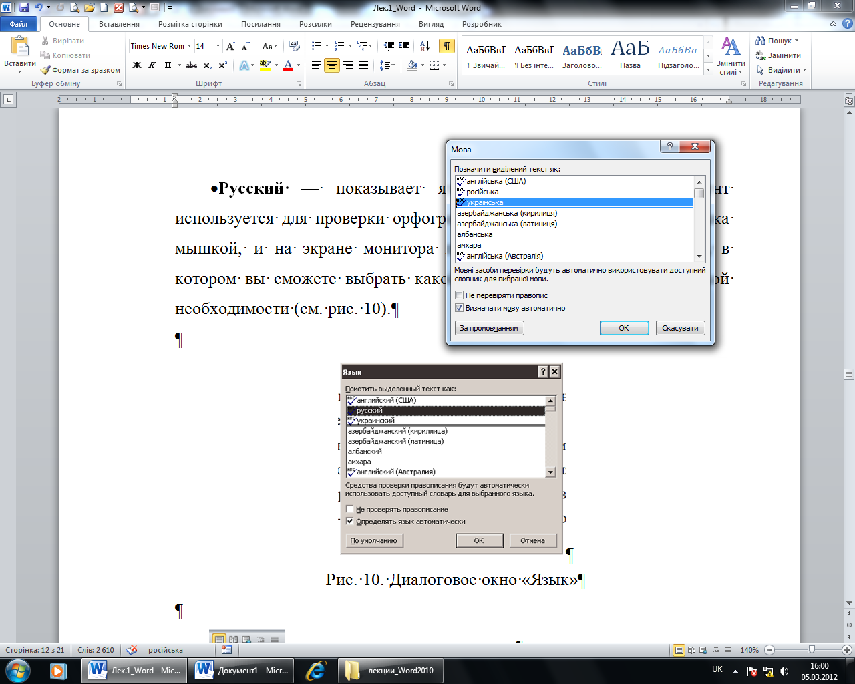Click the volume icon in system tray
This screenshot has width=855, height=684.
pyautogui.click(x=784, y=671)
